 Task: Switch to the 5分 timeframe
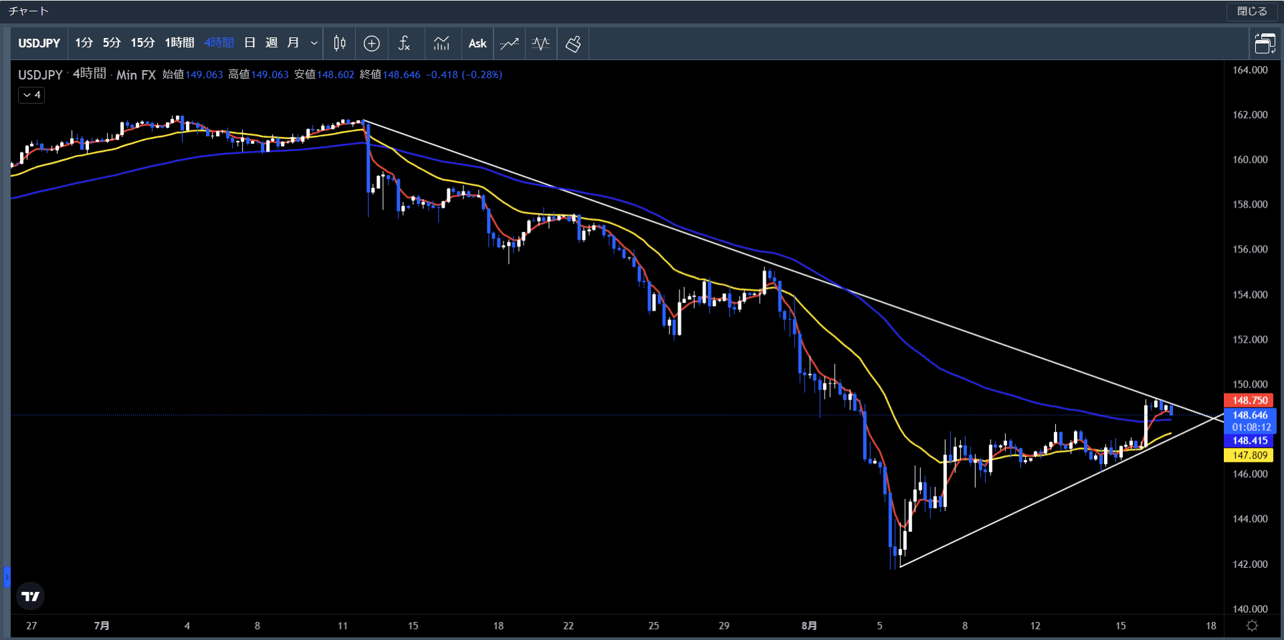(112, 43)
